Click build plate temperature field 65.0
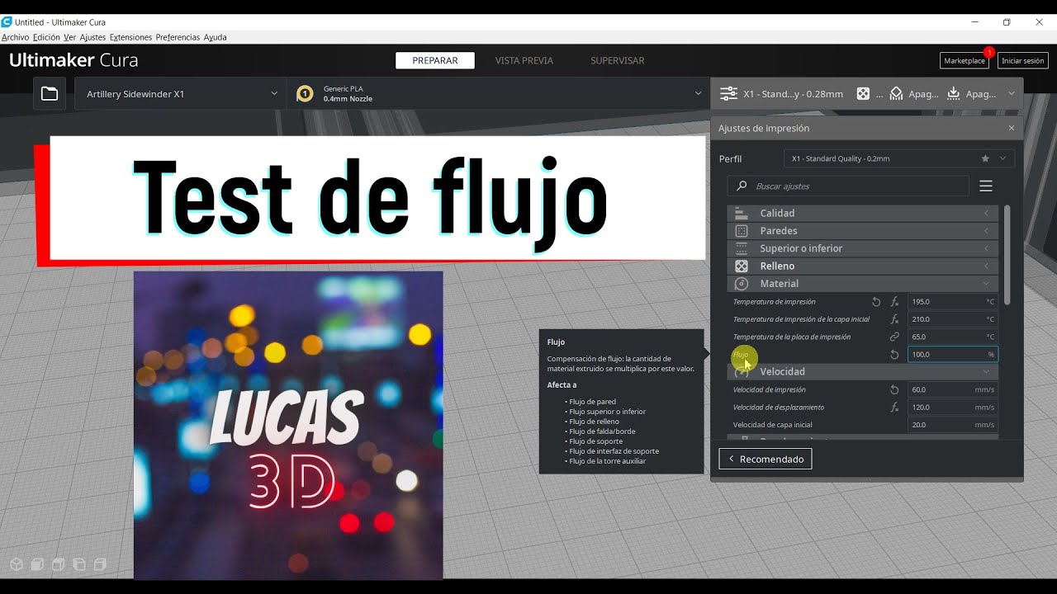The width and height of the screenshot is (1057, 594). point(953,337)
